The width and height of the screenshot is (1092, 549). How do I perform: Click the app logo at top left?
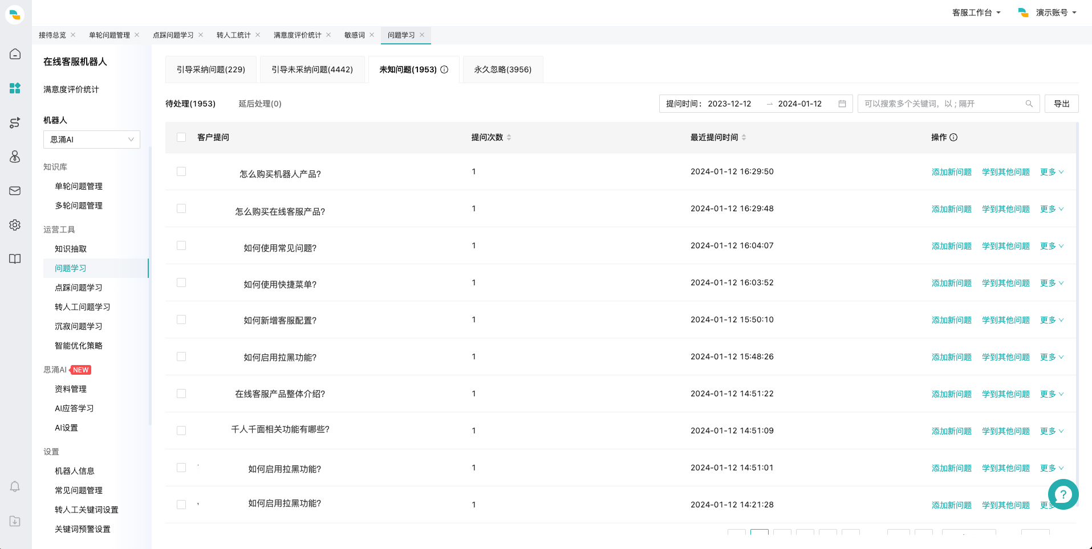click(x=15, y=15)
